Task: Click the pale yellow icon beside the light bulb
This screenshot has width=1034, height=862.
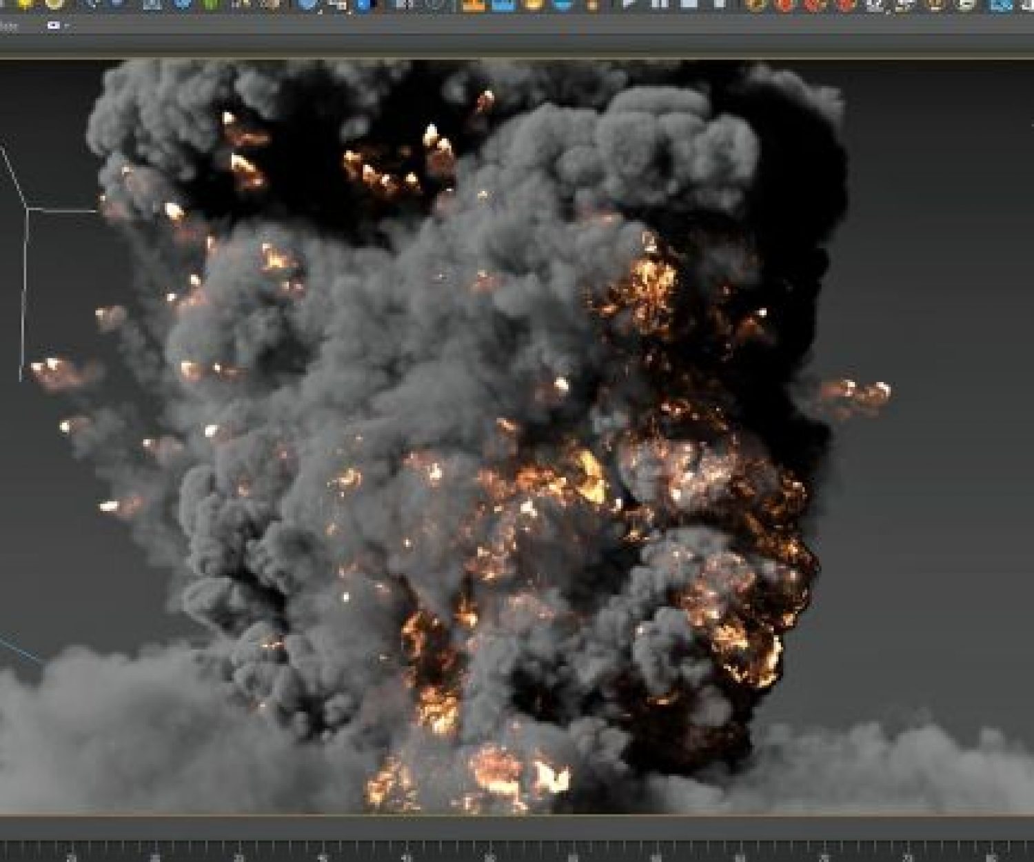Action: coord(54,4)
